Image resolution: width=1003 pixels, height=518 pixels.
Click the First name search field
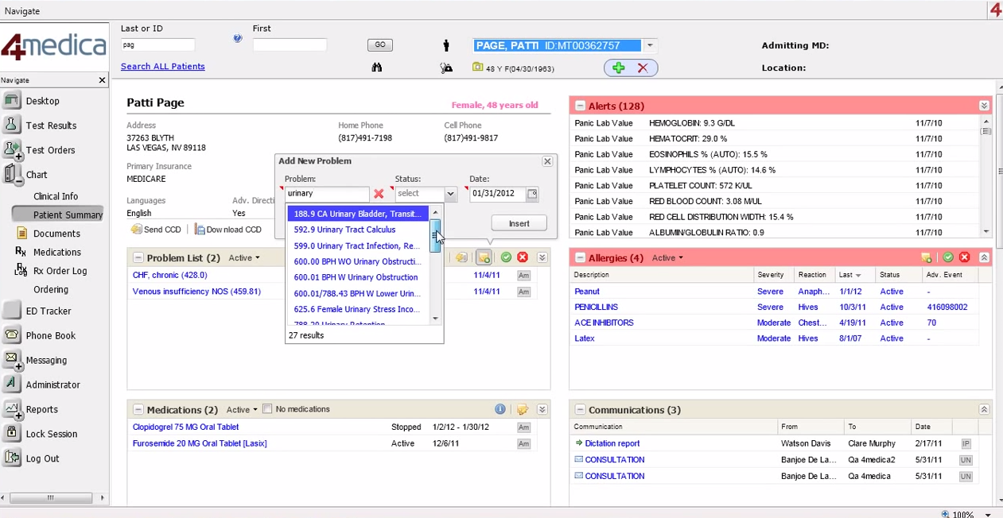[x=290, y=45]
